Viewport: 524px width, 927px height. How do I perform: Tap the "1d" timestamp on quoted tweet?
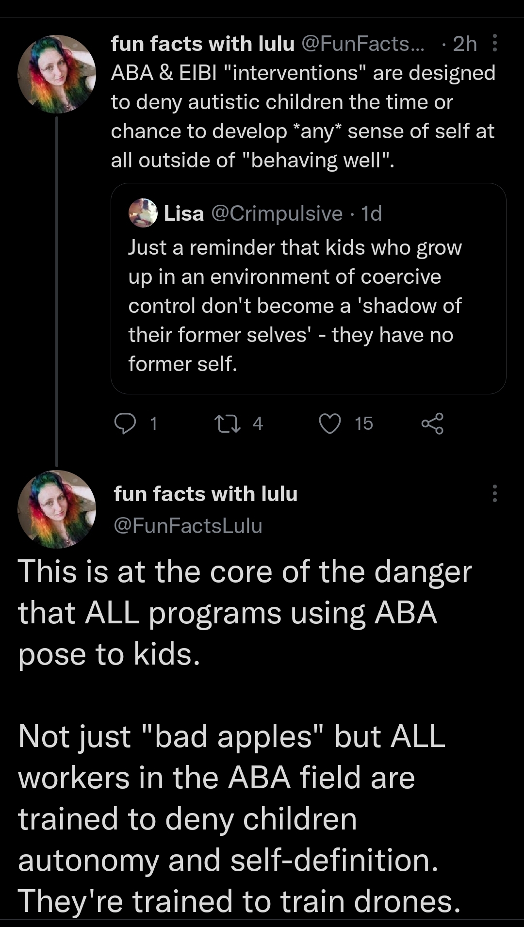(372, 213)
